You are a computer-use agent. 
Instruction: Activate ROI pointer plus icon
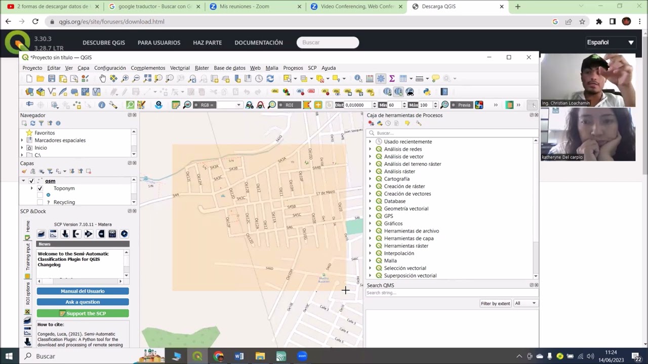click(318, 105)
